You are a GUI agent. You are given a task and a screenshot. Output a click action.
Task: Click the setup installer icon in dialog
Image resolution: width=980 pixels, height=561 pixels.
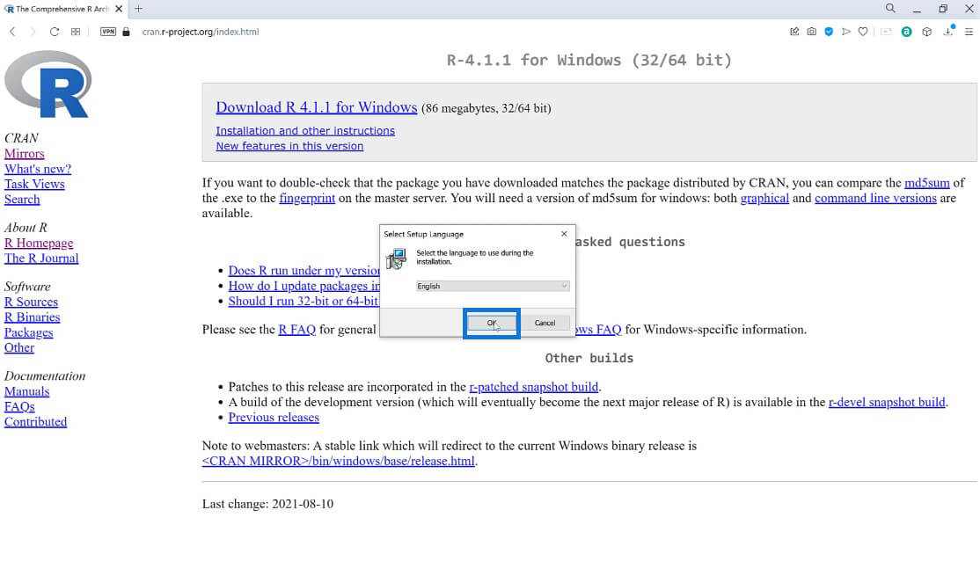pos(396,259)
